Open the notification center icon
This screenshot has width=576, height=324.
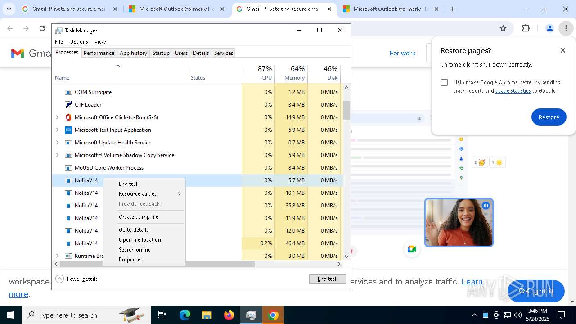(x=561, y=315)
